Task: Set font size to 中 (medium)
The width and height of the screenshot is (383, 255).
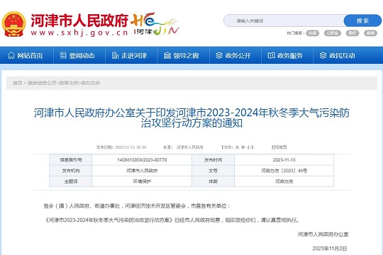Action: (243, 147)
